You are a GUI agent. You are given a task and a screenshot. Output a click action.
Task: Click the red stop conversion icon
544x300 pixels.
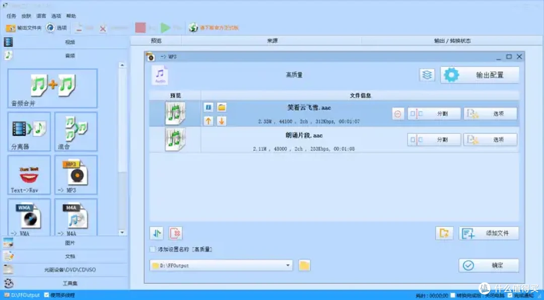(x=141, y=28)
